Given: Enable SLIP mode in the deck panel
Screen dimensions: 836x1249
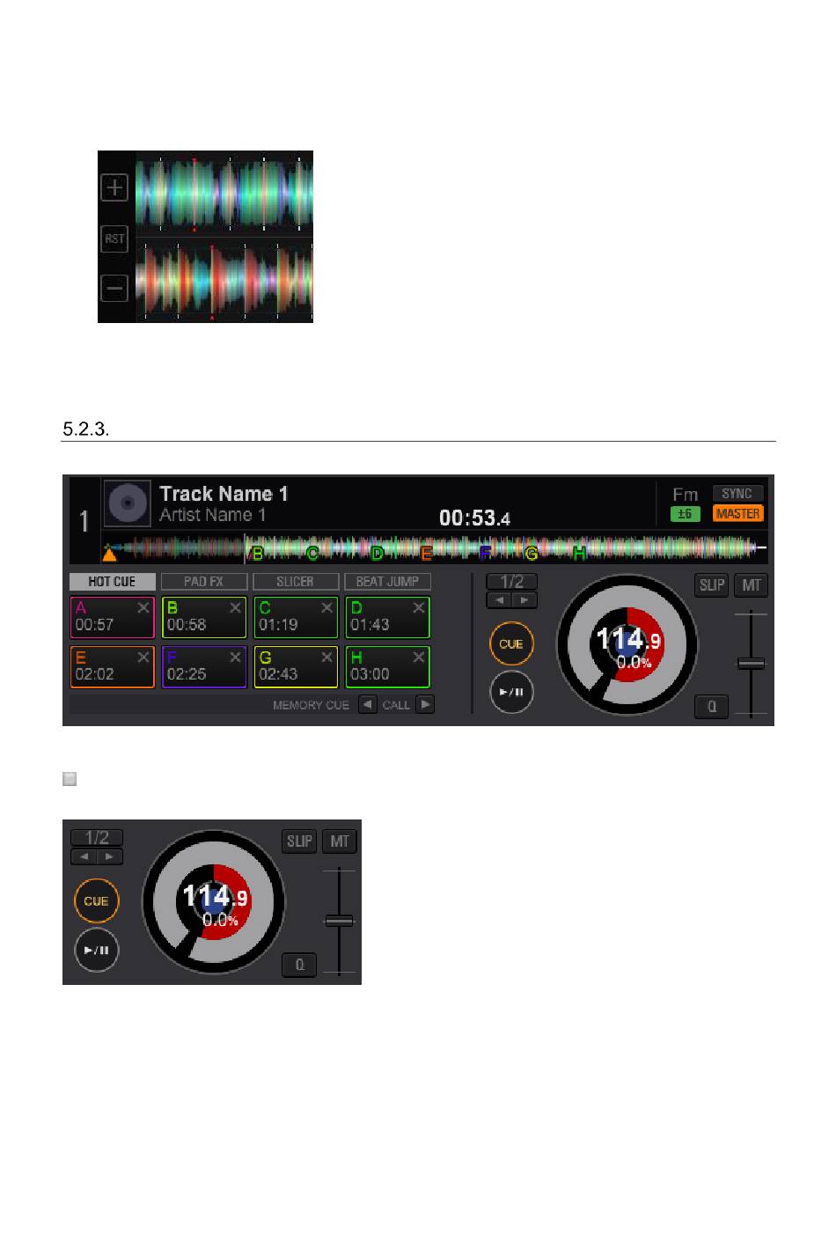Looking at the screenshot, I should pyautogui.click(x=712, y=585).
